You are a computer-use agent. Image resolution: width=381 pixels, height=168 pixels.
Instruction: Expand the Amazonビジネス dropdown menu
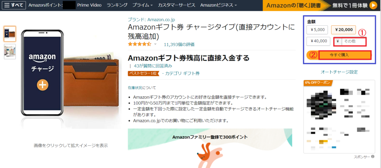tap(218, 5)
